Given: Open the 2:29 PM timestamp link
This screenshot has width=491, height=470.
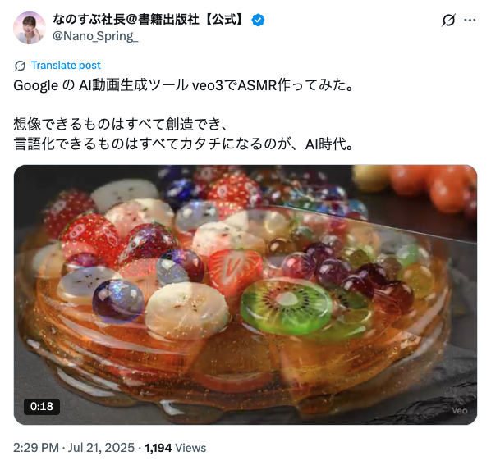Looking at the screenshot, I should [x=36, y=448].
